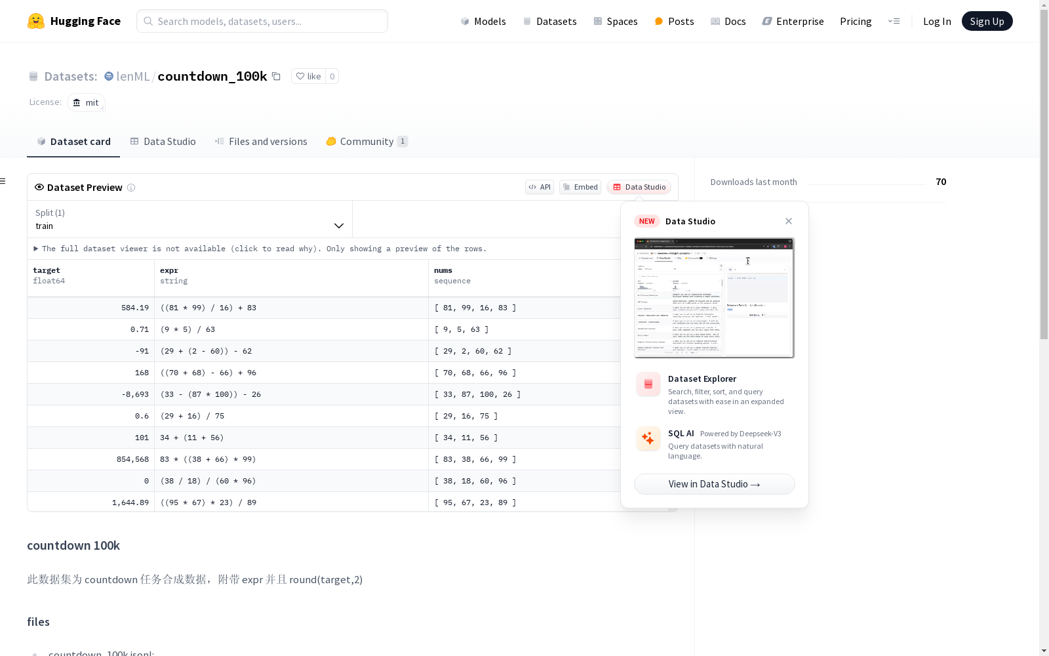Image resolution: width=1049 pixels, height=656 pixels.
Task: Open table of contents sidebar icon
Action: click(3, 181)
